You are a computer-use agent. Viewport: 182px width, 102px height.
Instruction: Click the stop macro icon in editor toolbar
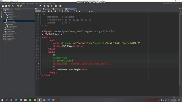92,11
